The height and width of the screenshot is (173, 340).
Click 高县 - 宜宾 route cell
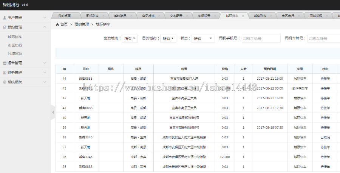tap(138, 137)
